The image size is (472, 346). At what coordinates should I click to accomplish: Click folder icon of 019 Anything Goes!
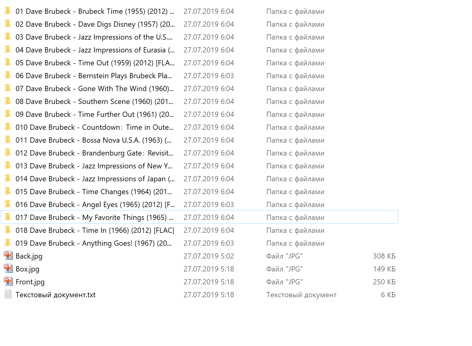click(8, 243)
